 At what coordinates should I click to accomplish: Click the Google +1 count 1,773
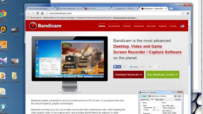pos(158,67)
